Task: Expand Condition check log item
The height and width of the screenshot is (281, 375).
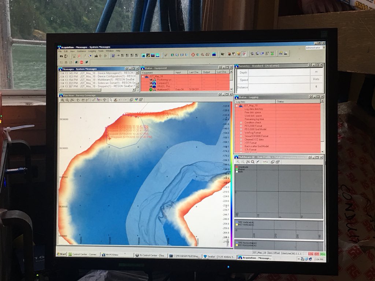Action: 241,123
